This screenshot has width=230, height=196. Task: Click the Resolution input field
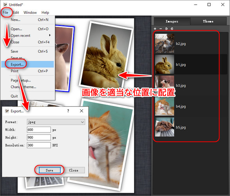[x=39, y=145]
